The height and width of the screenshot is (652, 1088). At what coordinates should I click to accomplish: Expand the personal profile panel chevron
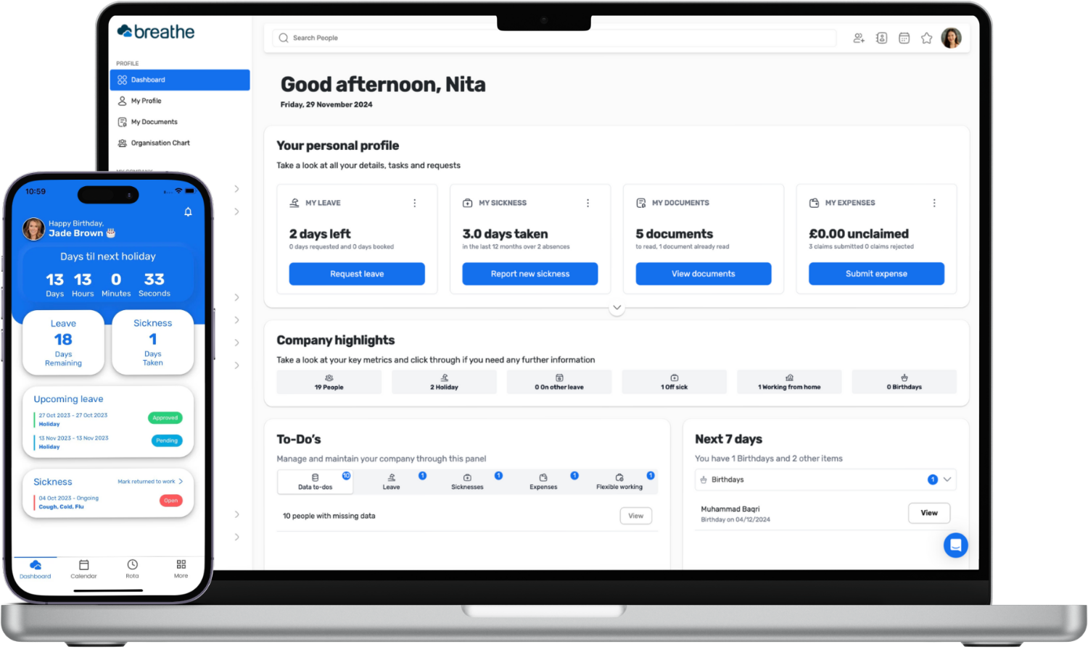pyautogui.click(x=617, y=308)
